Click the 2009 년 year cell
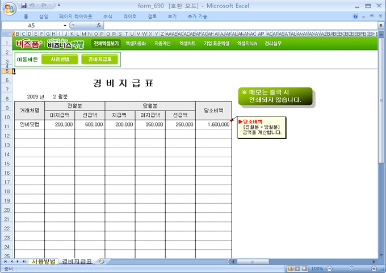Viewport: 386px width, 273px height. pyautogui.click(x=35, y=96)
